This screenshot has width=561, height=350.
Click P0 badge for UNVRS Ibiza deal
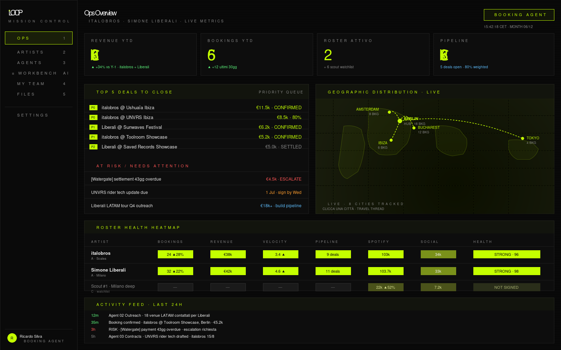tap(93, 118)
